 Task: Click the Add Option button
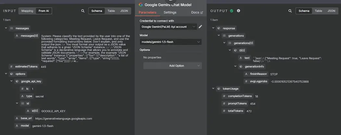point(172,66)
